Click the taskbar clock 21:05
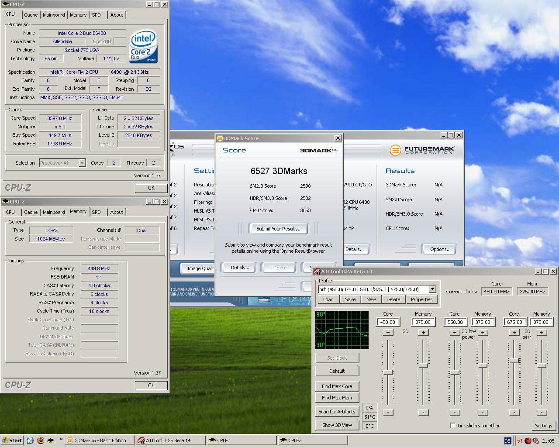The image size is (559, 447). pyautogui.click(x=548, y=441)
